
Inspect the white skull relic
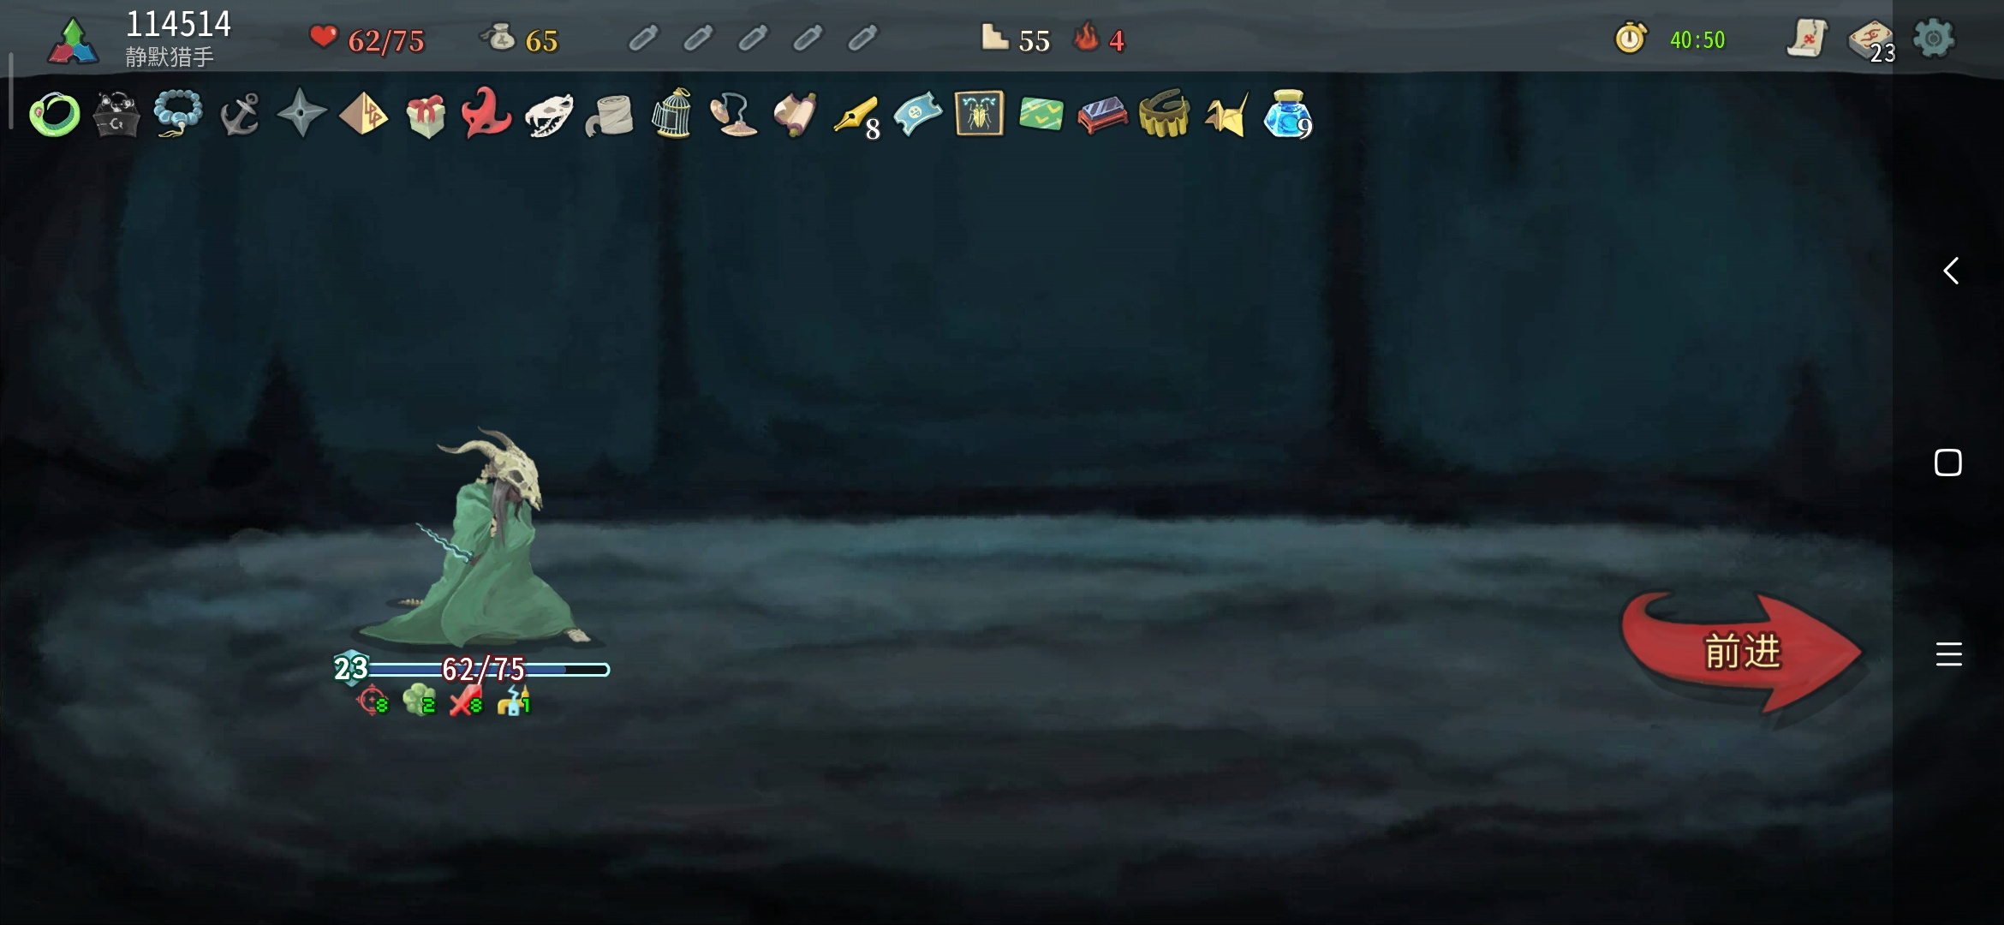(549, 116)
